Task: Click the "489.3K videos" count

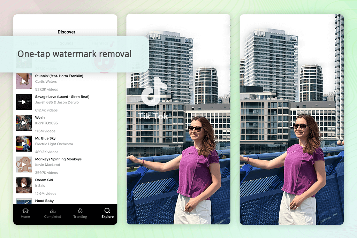Action: 47,152
